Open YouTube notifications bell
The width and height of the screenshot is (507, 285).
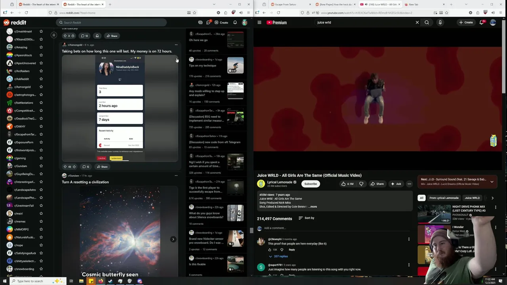pos(482,23)
